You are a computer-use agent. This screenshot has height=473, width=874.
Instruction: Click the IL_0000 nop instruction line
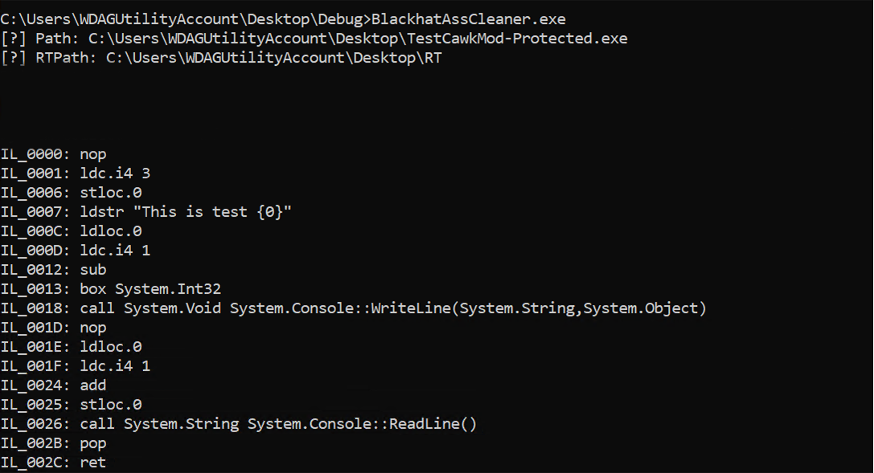click(53, 154)
